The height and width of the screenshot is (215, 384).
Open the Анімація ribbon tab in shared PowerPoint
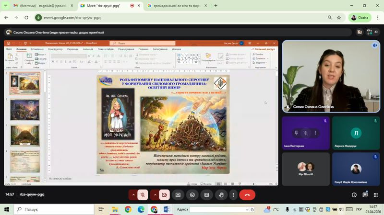click(x=88, y=49)
